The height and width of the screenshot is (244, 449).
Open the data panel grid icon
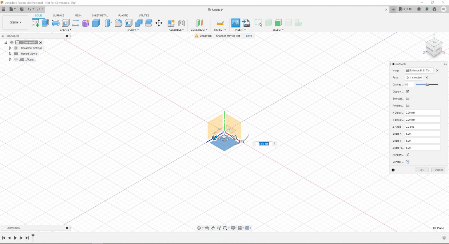tap(3, 9)
